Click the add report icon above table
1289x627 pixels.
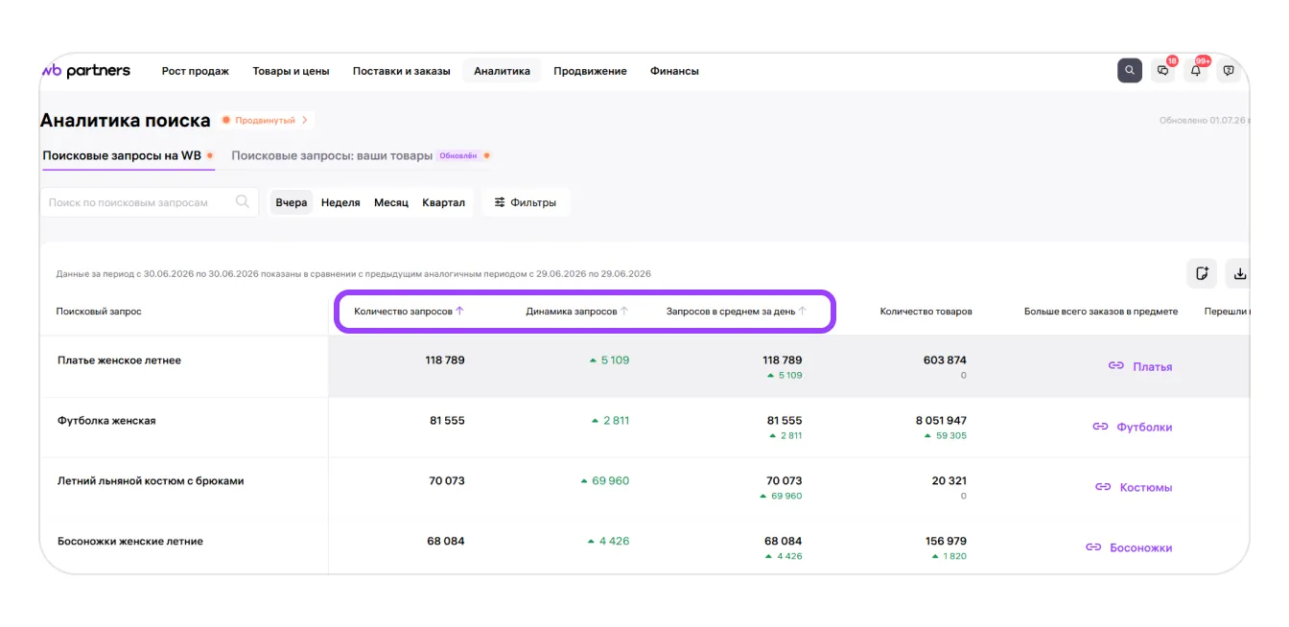(1202, 273)
